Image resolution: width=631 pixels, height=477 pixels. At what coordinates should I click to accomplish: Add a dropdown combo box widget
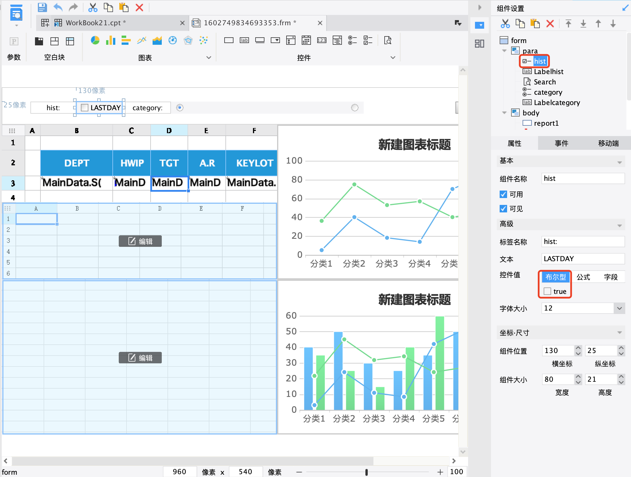pos(275,40)
